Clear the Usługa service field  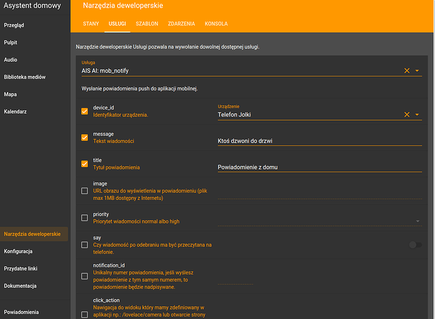pos(407,71)
